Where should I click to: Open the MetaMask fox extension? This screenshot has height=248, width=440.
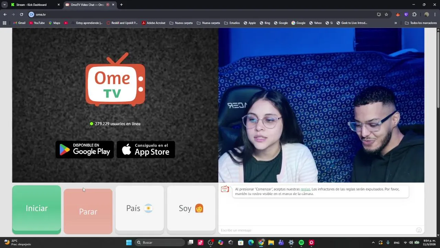pyautogui.click(x=398, y=14)
